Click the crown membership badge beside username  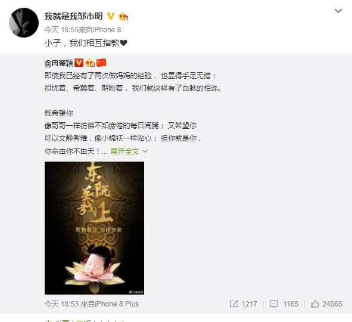click(x=123, y=17)
